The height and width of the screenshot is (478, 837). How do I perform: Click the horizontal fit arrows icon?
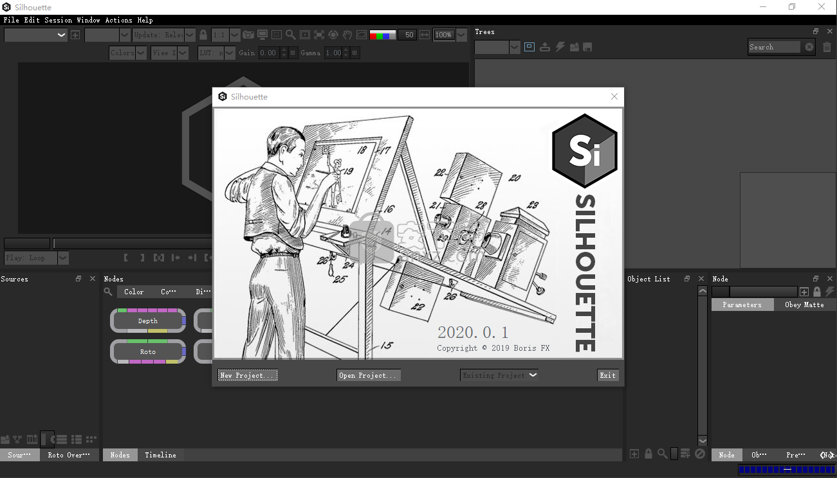pyautogui.click(x=425, y=35)
